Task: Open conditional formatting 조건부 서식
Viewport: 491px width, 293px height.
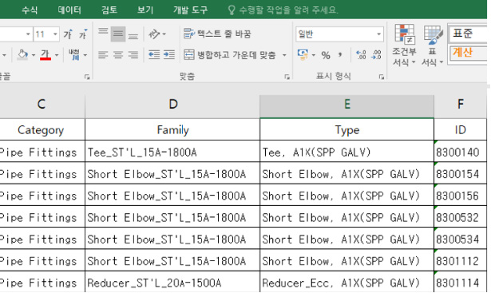Action: click(404, 46)
